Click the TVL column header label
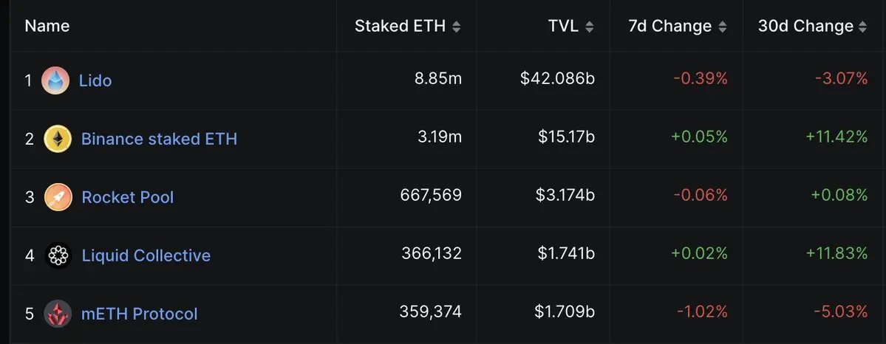The image size is (886, 344). coord(563,26)
